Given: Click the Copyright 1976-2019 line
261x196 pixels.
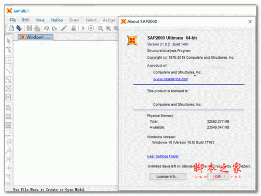Looking at the screenshot, I should click(191, 57).
